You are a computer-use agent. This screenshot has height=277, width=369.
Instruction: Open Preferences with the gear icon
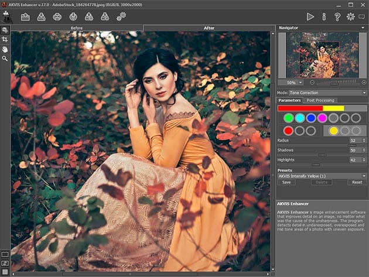click(x=350, y=16)
